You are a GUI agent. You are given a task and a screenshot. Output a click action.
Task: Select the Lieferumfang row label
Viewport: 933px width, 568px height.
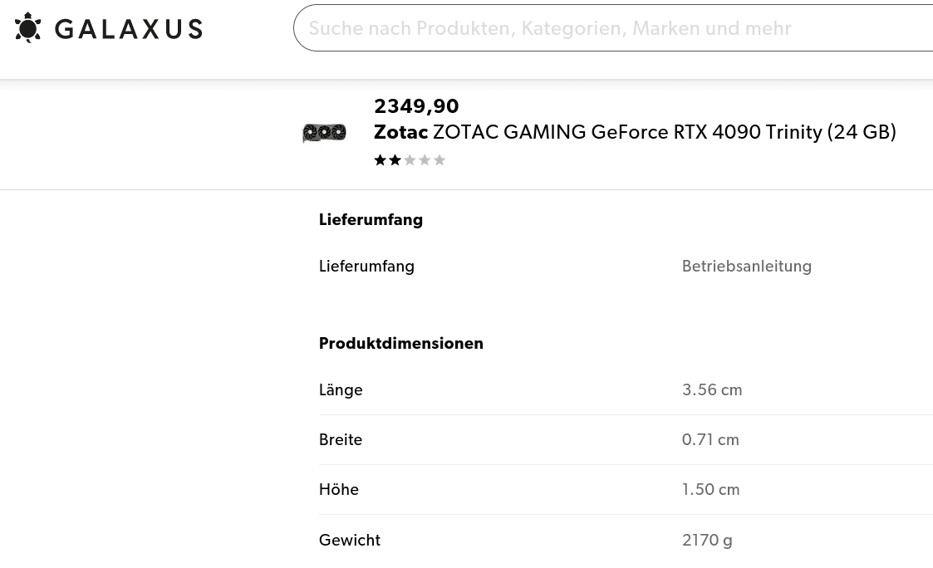pyautogui.click(x=366, y=267)
